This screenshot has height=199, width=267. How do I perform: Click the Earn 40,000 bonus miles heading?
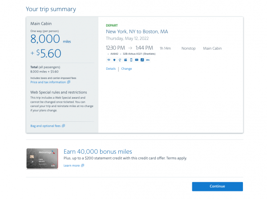pyautogui.click(x=98, y=151)
